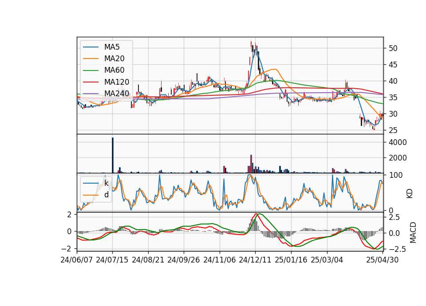
Task: Click the blue MA5 legend line sample
Action: [91, 47]
